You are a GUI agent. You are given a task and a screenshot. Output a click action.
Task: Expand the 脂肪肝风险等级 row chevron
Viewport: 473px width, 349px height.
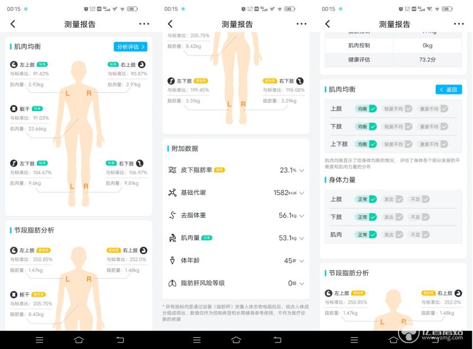pyautogui.click(x=302, y=283)
